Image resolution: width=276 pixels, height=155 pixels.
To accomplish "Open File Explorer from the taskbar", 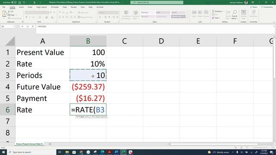I will click(67, 152).
